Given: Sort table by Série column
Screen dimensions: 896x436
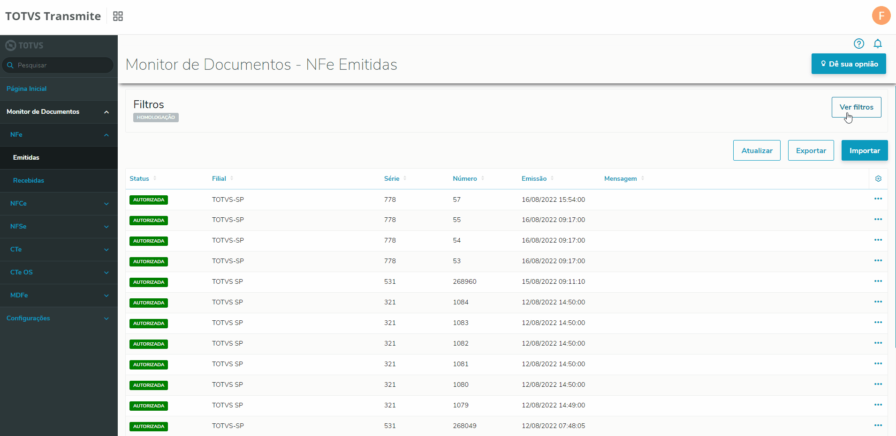Looking at the screenshot, I should [x=395, y=178].
